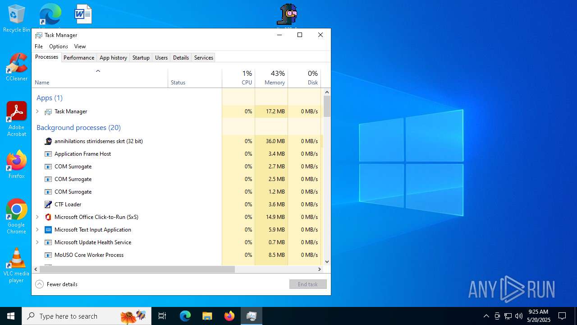Switch to the Users tab
Screen dimensions: 577x325
click(161, 58)
